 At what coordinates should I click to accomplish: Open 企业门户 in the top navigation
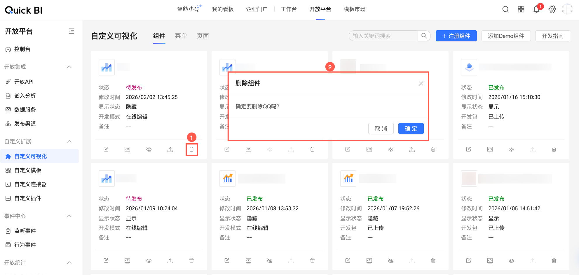click(x=257, y=9)
